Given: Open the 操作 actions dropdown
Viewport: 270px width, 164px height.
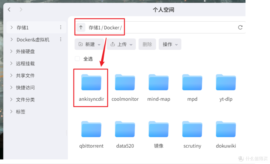Looking at the screenshot, I should (170, 44).
